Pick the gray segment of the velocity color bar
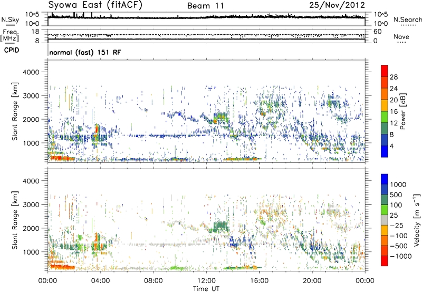This screenshot has width=422, height=292. (x=385, y=220)
